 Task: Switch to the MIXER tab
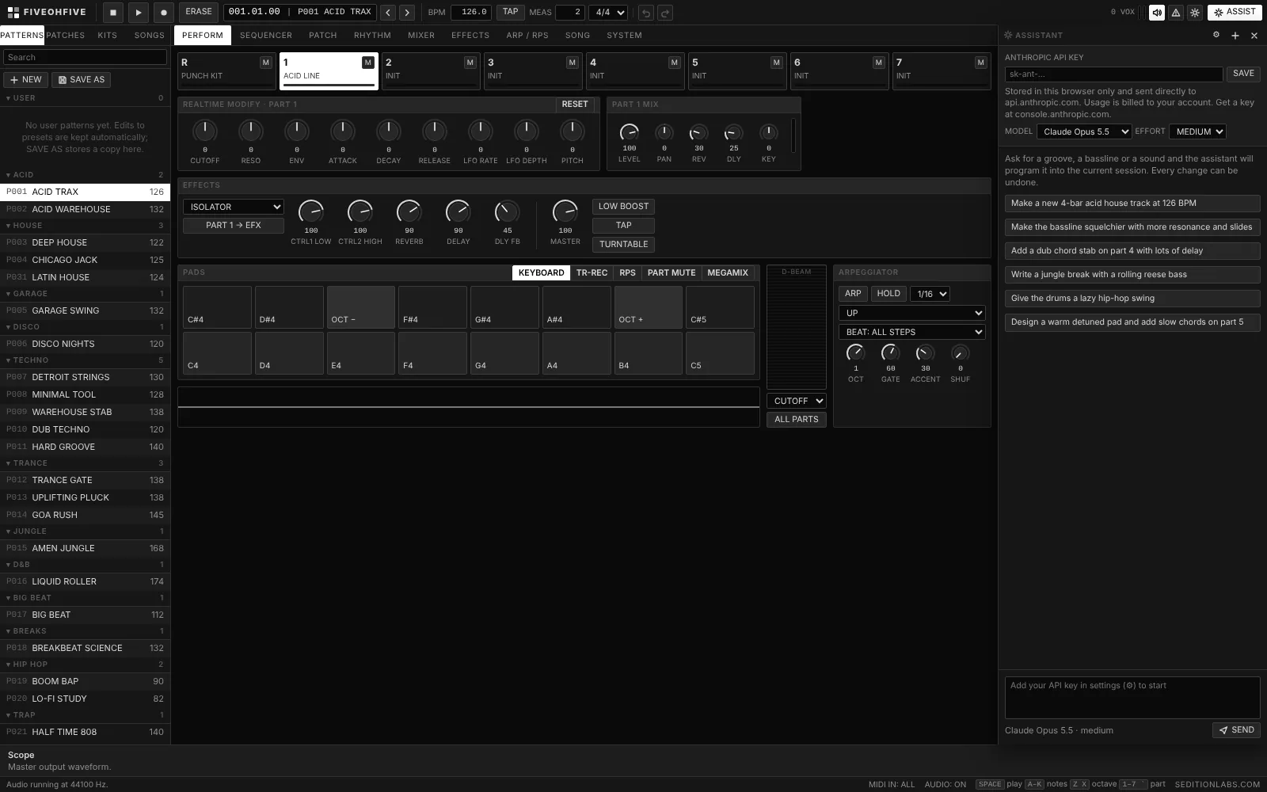coord(421,36)
